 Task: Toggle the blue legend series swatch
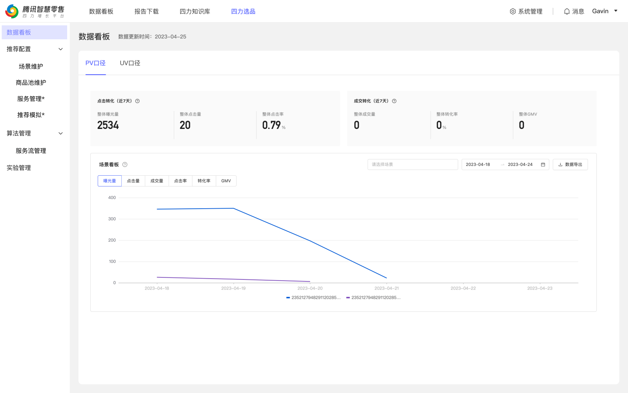[288, 298]
